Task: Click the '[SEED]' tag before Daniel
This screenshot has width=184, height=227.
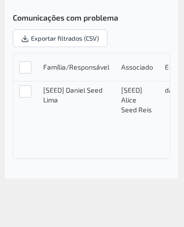Action: (x=53, y=90)
